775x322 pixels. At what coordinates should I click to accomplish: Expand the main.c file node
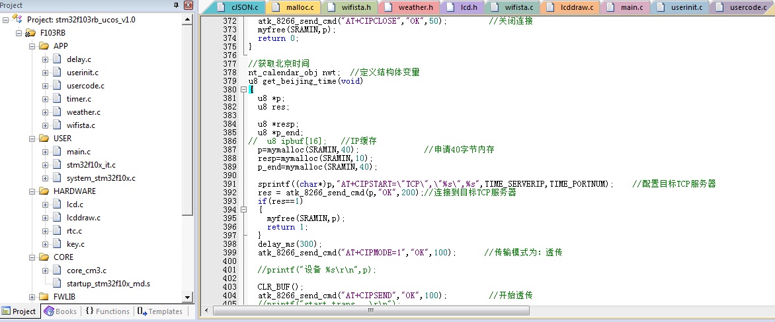46,152
